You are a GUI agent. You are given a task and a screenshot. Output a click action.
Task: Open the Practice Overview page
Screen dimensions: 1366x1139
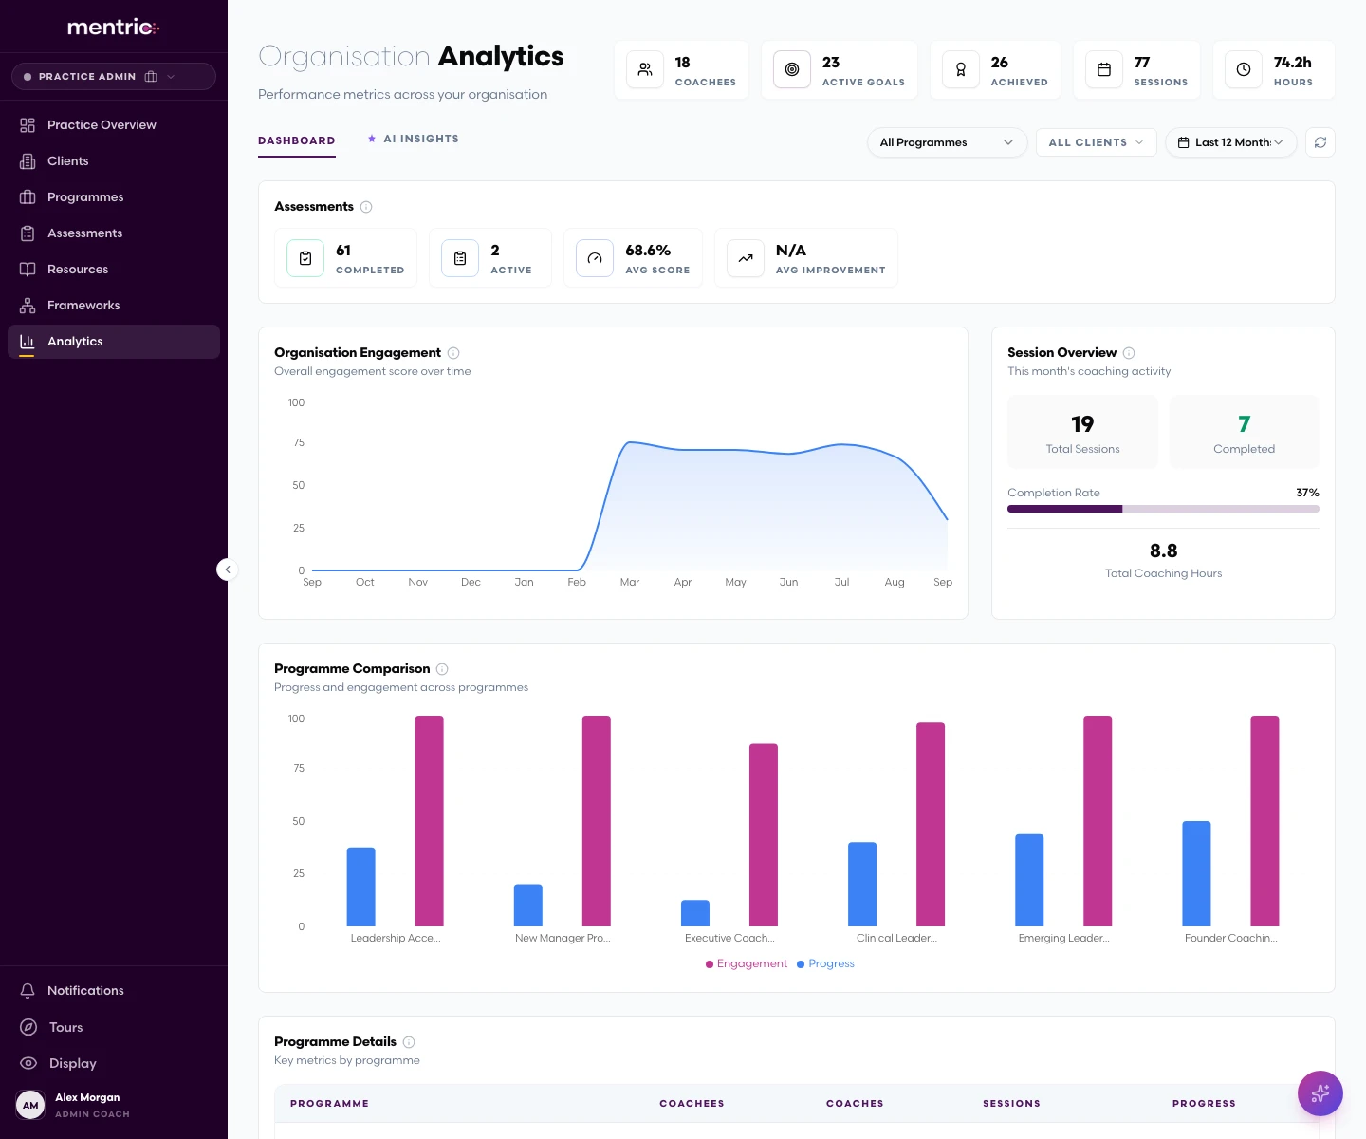(114, 125)
